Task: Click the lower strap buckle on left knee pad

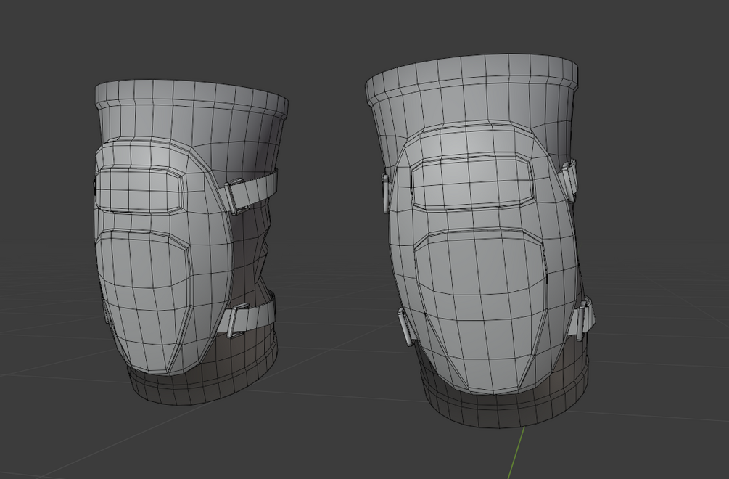Action: [x=239, y=320]
